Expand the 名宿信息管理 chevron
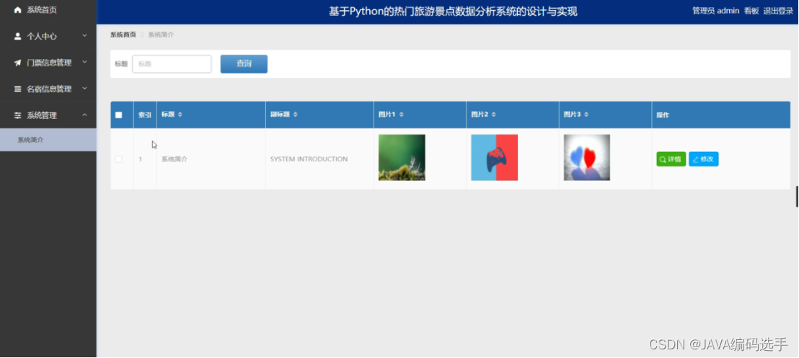Image resolution: width=799 pixels, height=358 pixels. [84, 88]
